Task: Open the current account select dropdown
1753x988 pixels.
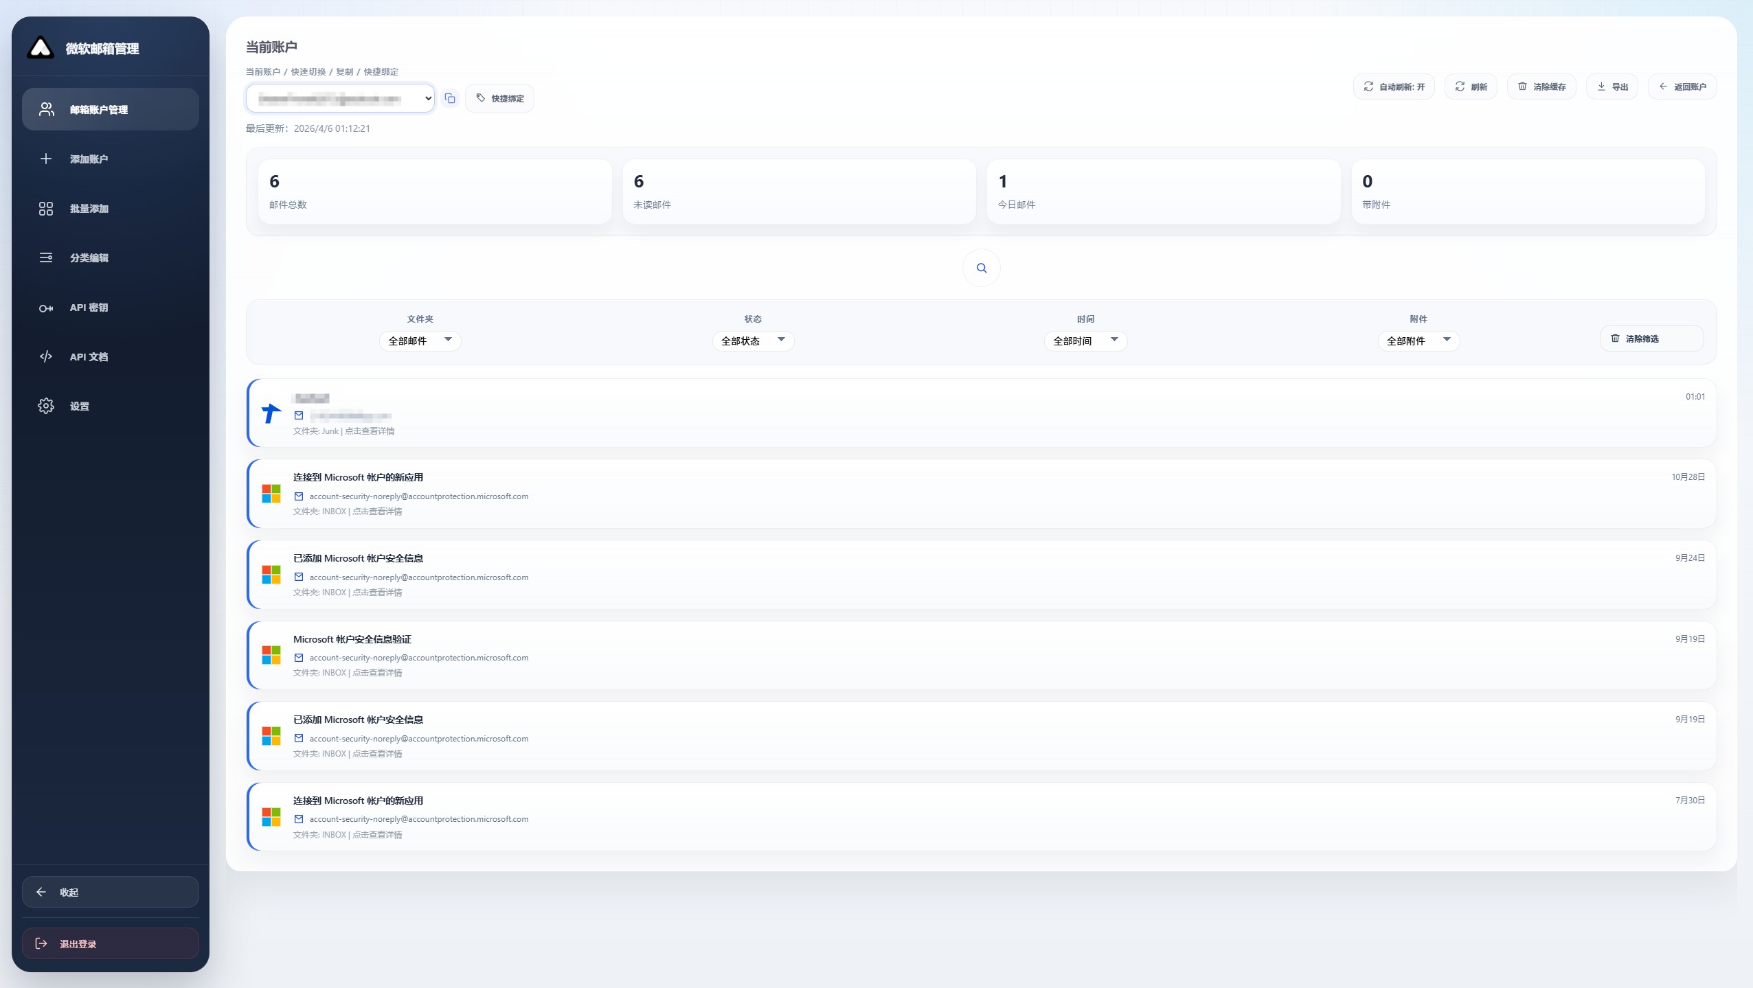Action: (340, 99)
